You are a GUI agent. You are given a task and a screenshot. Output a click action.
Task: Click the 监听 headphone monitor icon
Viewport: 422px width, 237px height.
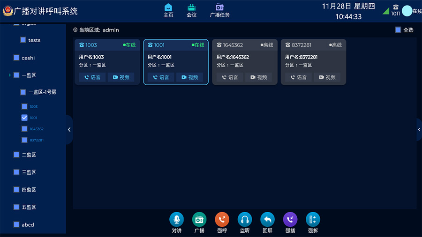[x=245, y=219]
